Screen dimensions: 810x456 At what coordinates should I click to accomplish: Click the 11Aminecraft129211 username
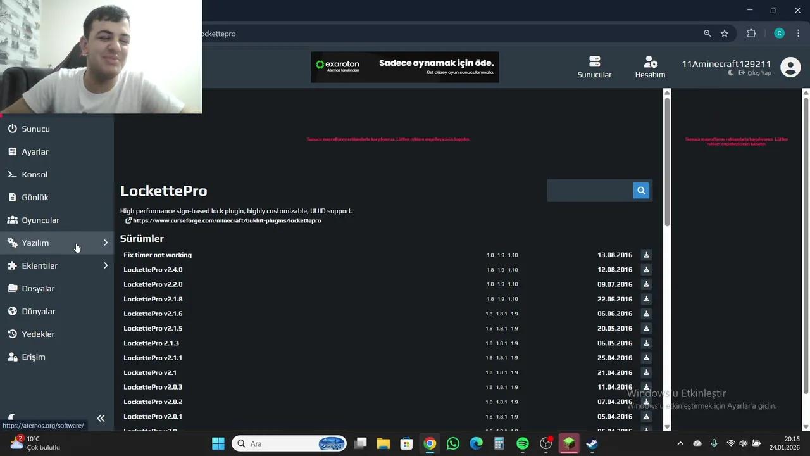[726, 64]
